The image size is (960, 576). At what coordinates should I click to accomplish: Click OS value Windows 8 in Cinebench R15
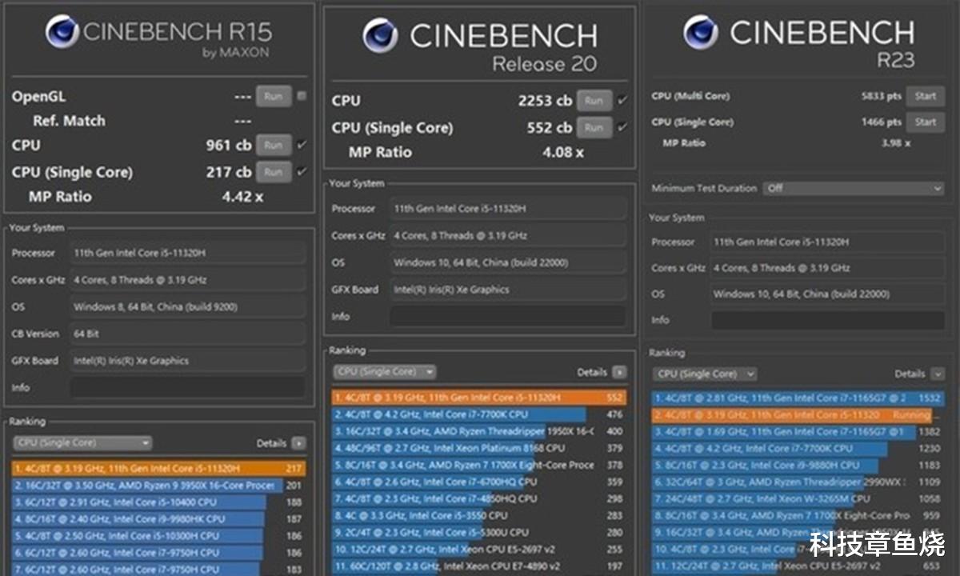click(187, 306)
